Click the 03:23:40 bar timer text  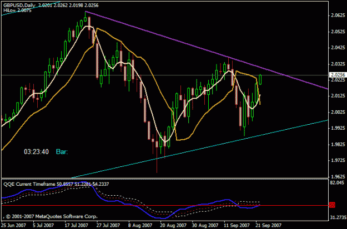coord(36,151)
